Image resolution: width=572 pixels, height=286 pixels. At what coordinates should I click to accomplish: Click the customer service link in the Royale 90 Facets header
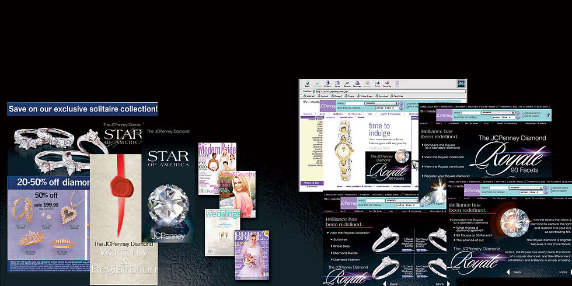coord(532,113)
